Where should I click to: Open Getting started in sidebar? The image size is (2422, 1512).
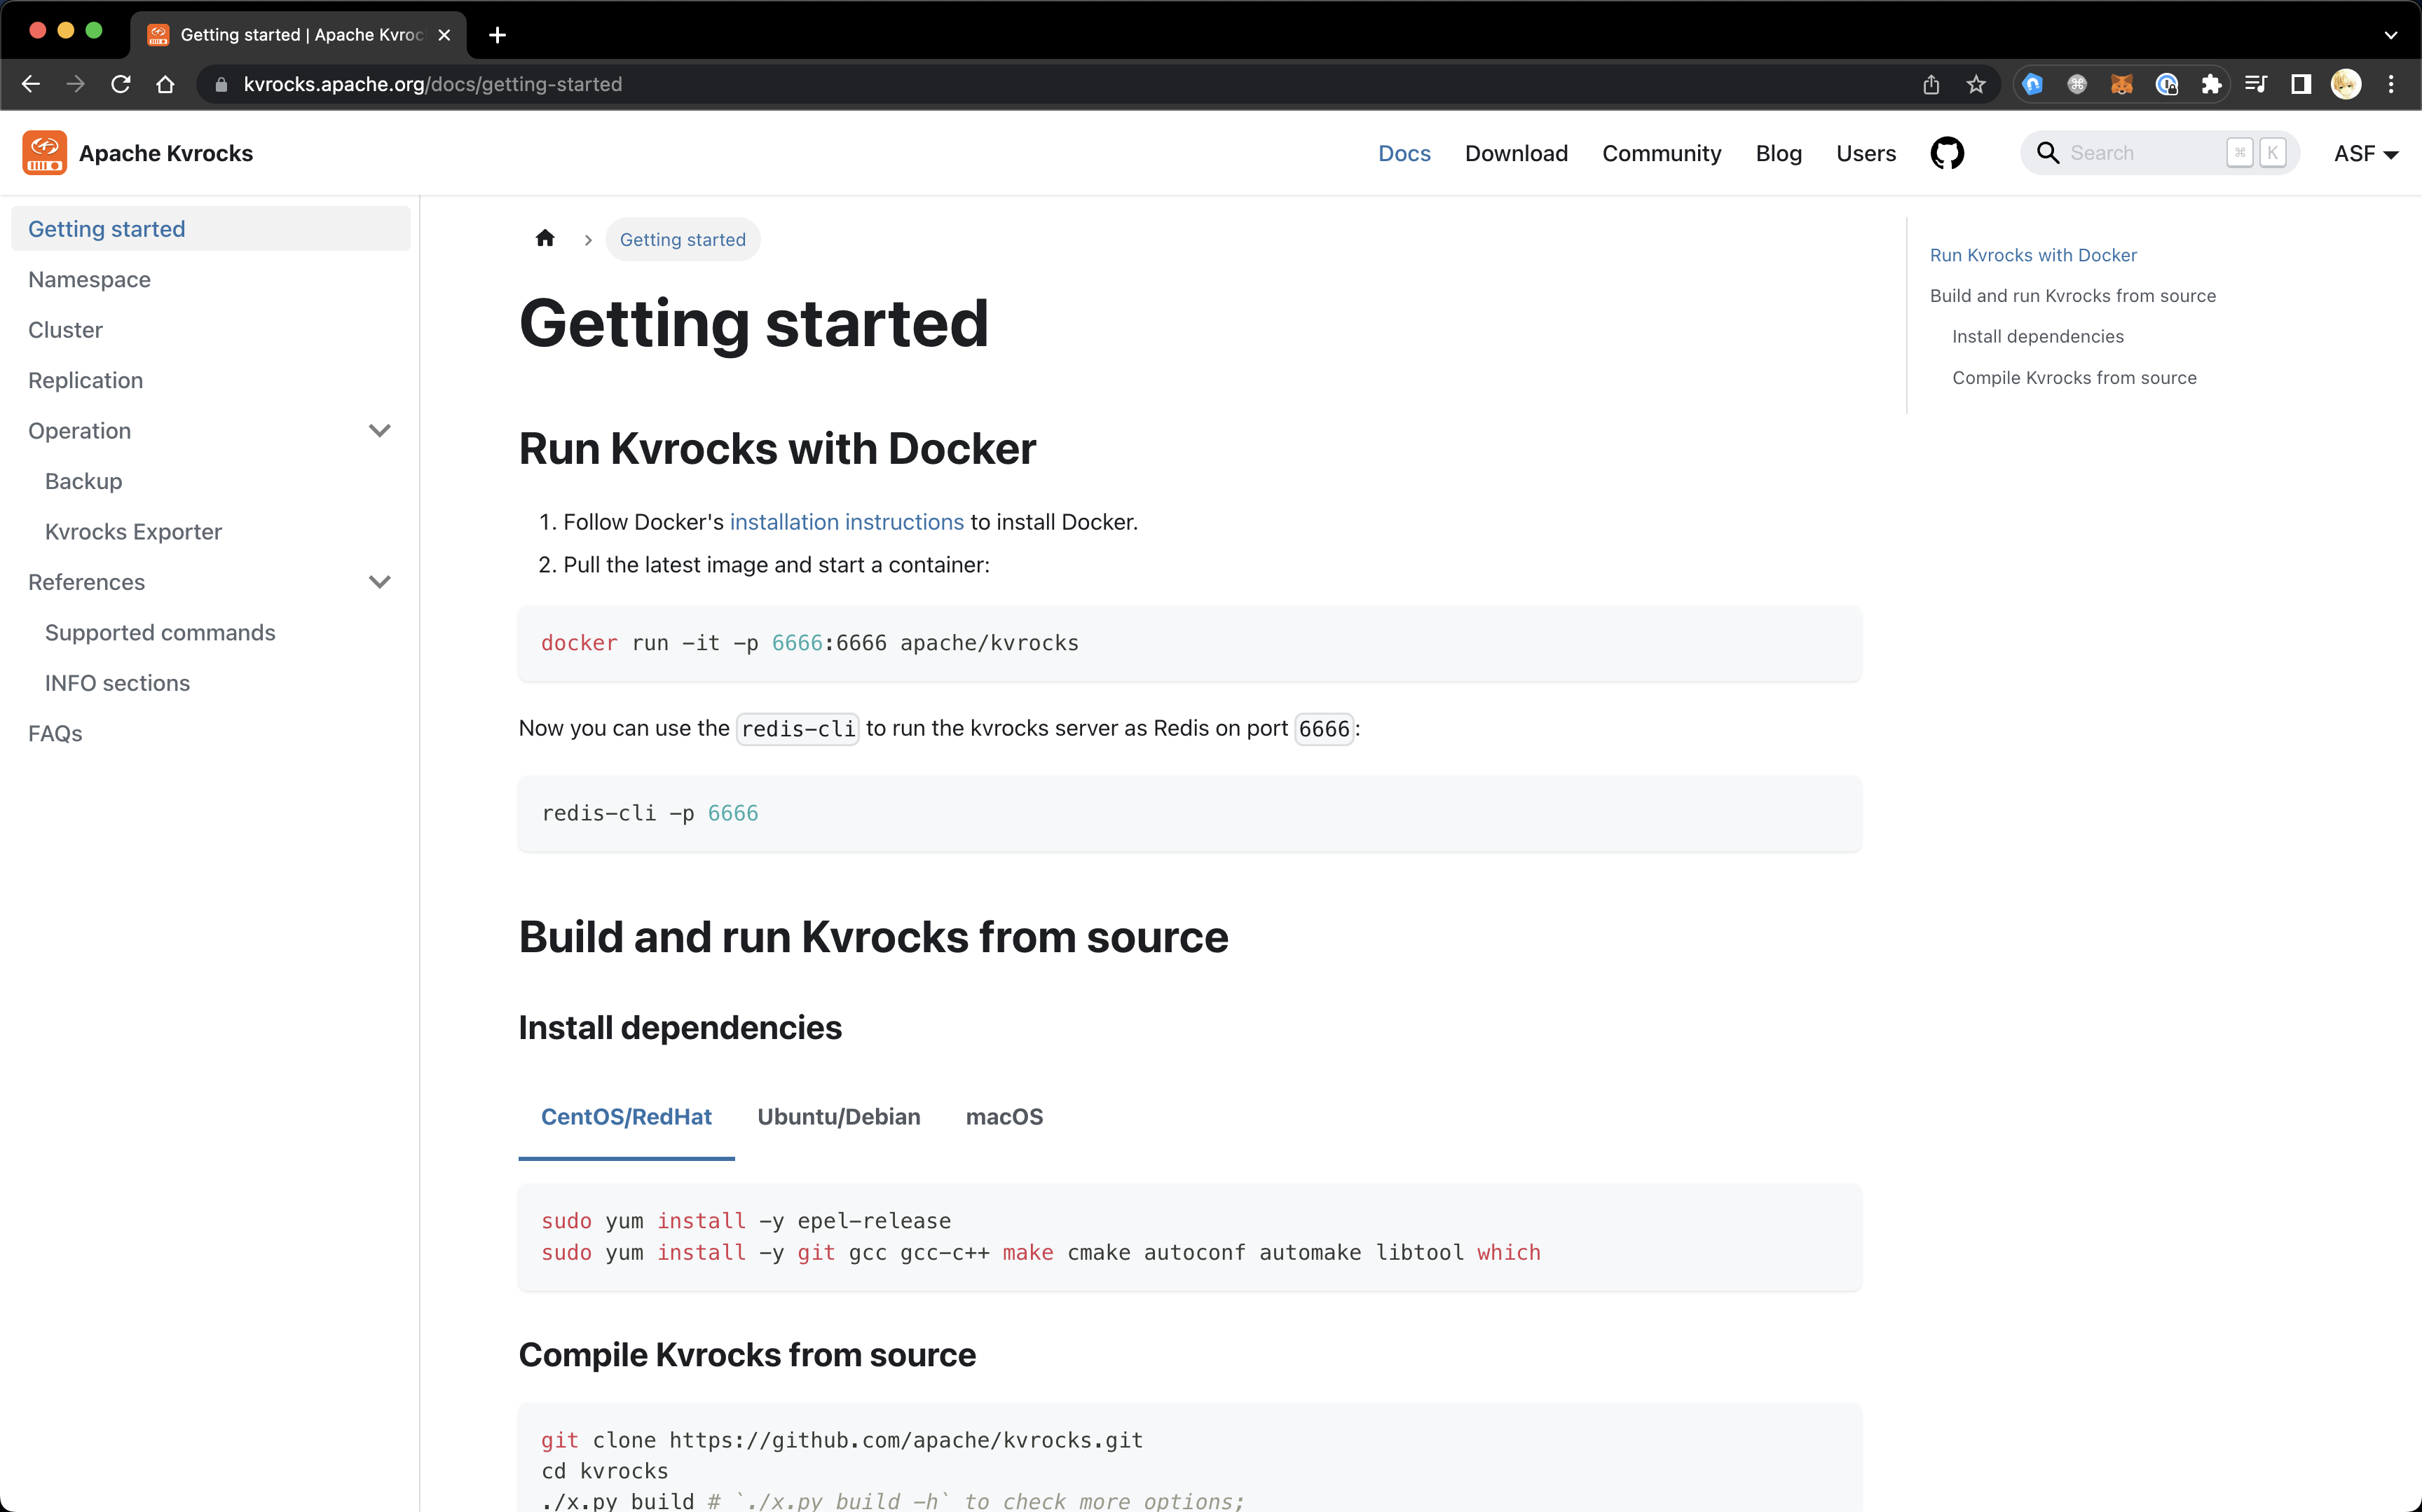210,229
